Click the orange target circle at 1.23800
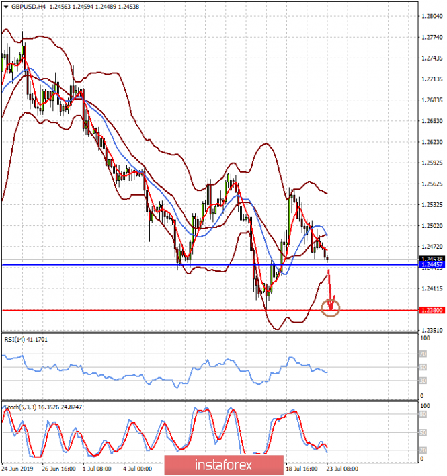Screen dimensions: 447x476 tap(331, 308)
